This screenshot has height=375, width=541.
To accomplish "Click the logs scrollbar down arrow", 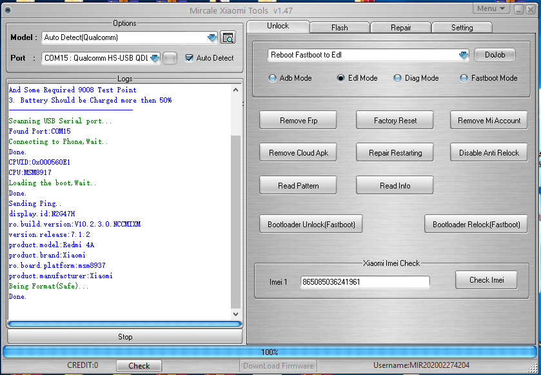I will tap(235, 314).
